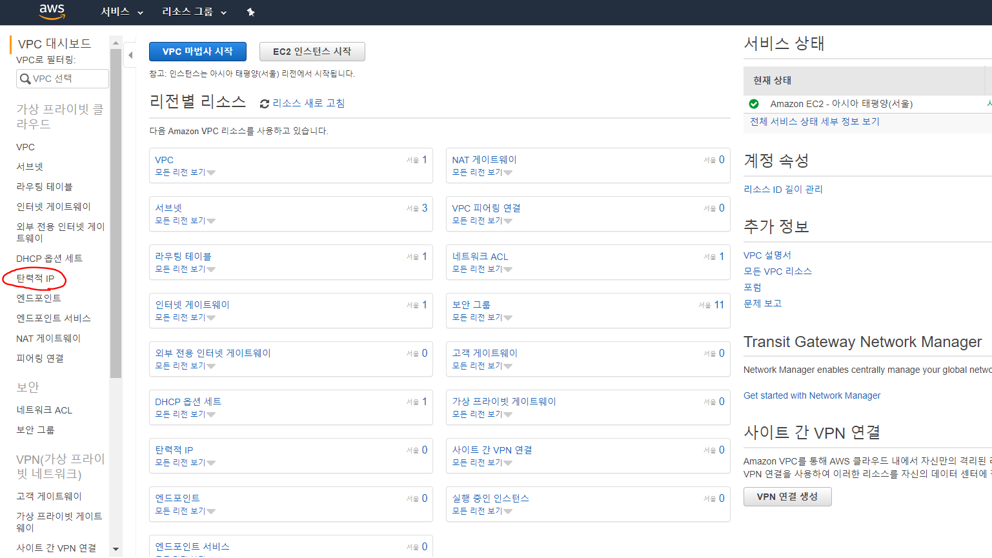This screenshot has height=558, width=992.
Task: Expand 모든 리전 보기 under the 보안 그룹 card
Action: coord(482,317)
